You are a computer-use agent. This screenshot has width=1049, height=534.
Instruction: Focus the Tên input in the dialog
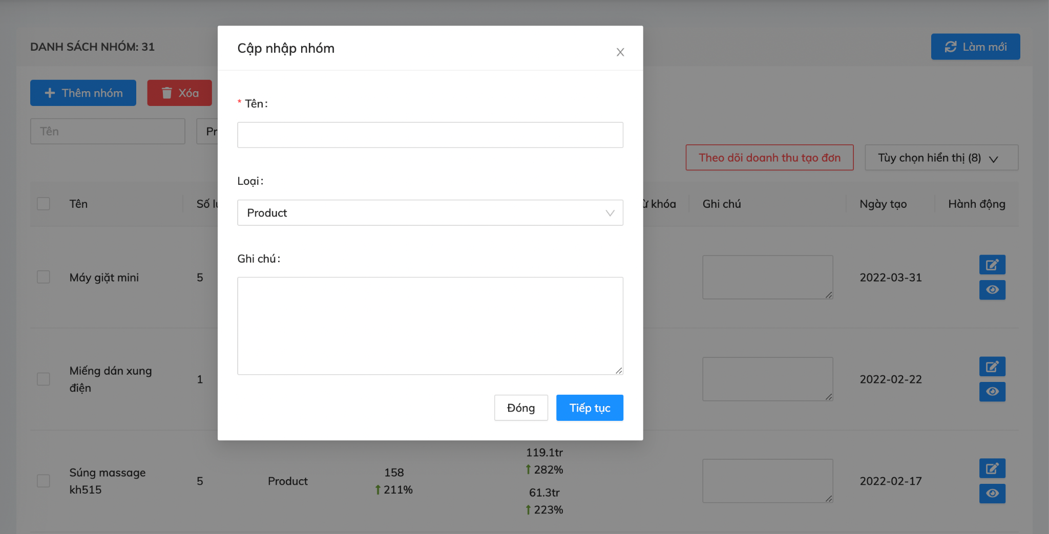click(430, 135)
